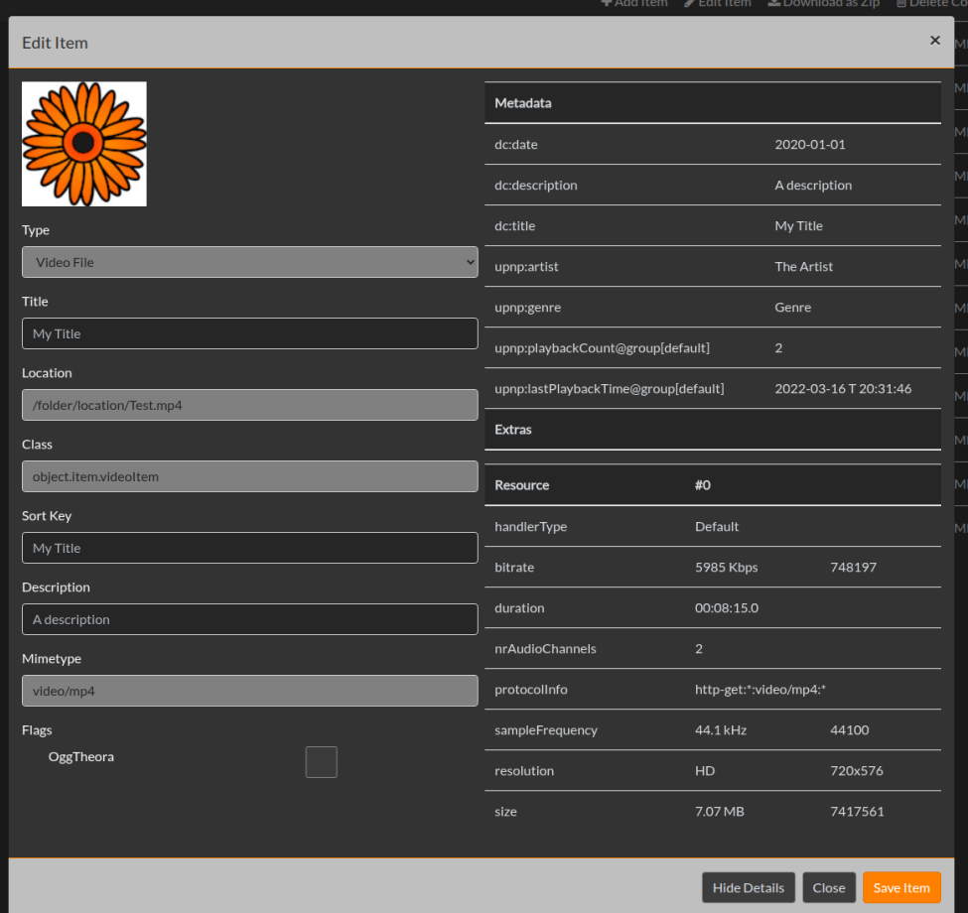Screen dimensions: 968x913
Task: Click the Mimetype field video/mp4
Action: point(250,691)
